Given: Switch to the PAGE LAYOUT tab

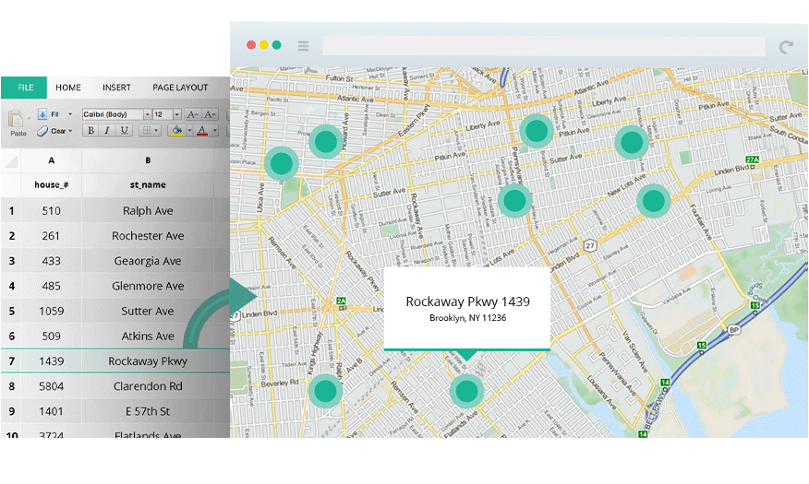Looking at the screenshot, I should pos(180,88).
